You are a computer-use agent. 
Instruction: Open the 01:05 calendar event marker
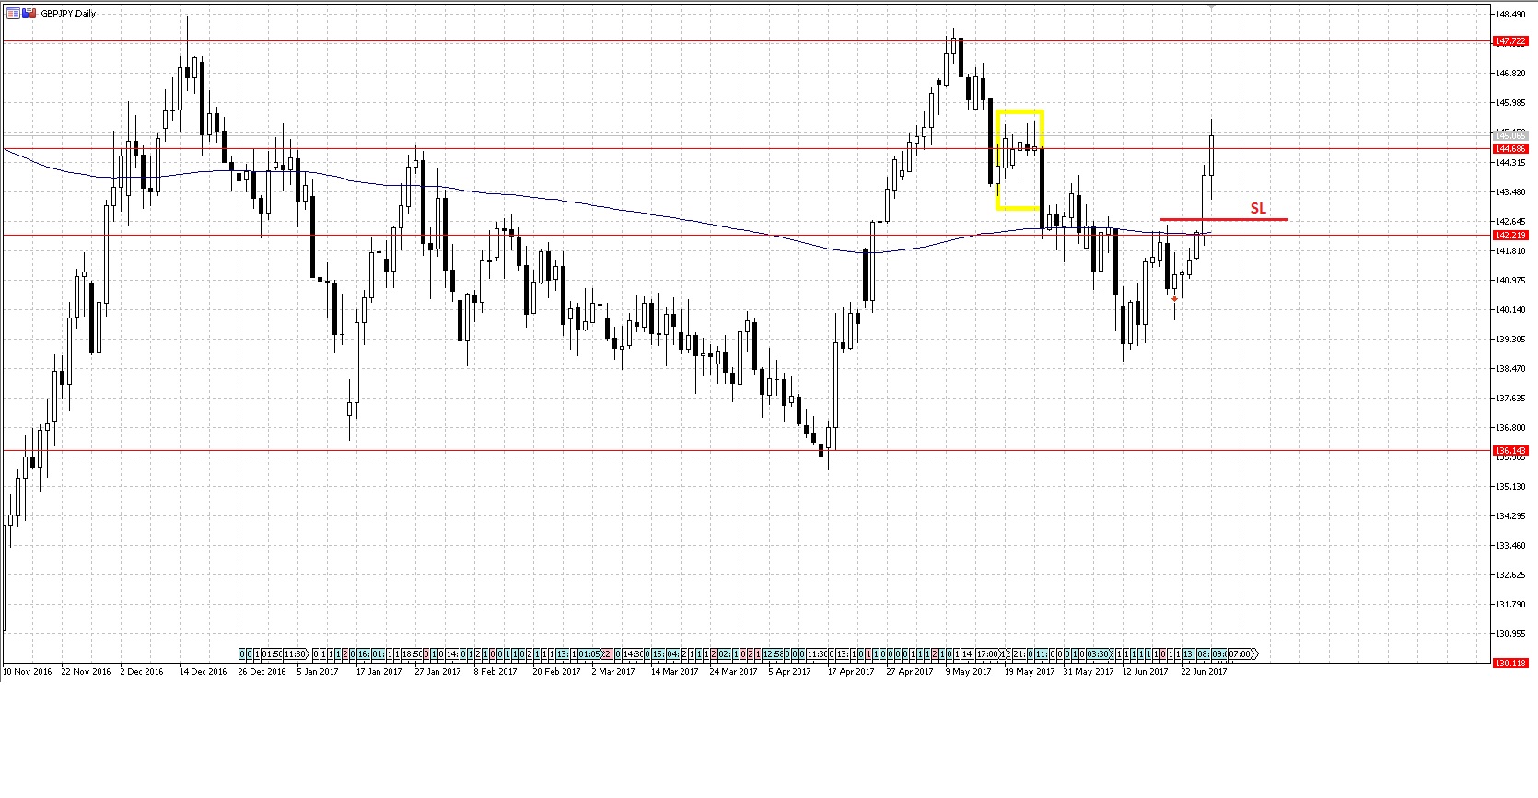click(589, 654)
